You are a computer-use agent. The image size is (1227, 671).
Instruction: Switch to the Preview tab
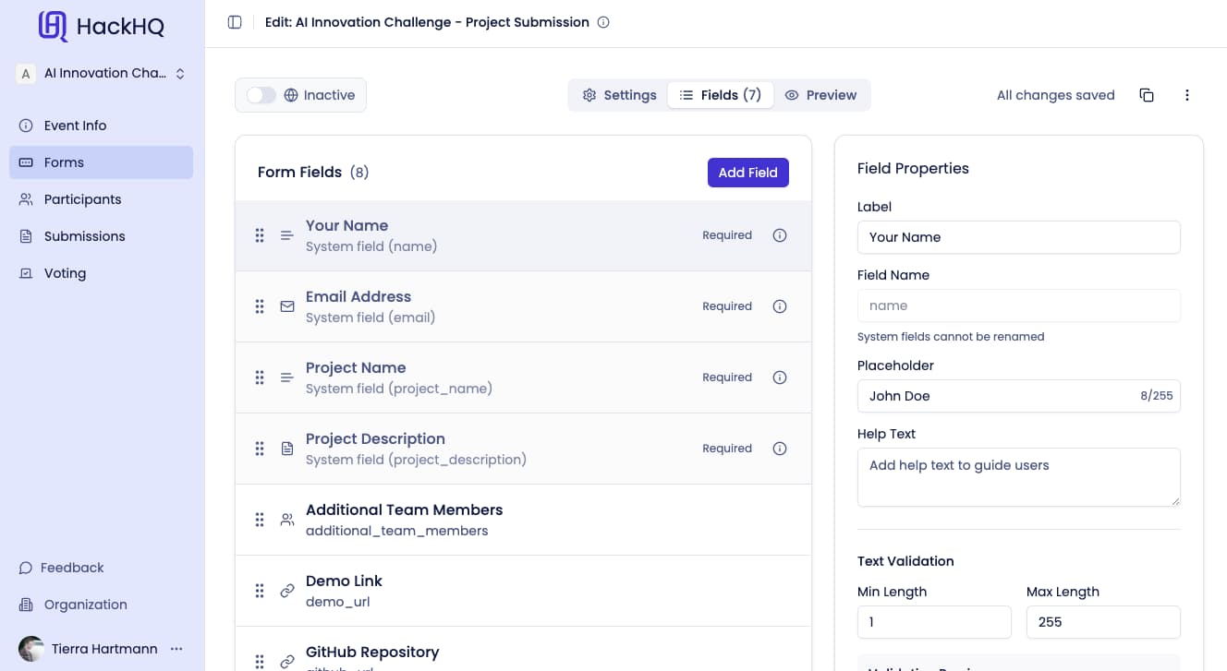point(820,95)
